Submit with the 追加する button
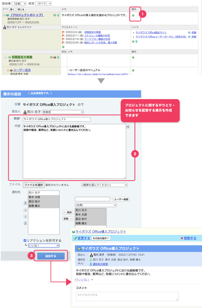This screenshot has width=202, height=308. pos(51,256)
